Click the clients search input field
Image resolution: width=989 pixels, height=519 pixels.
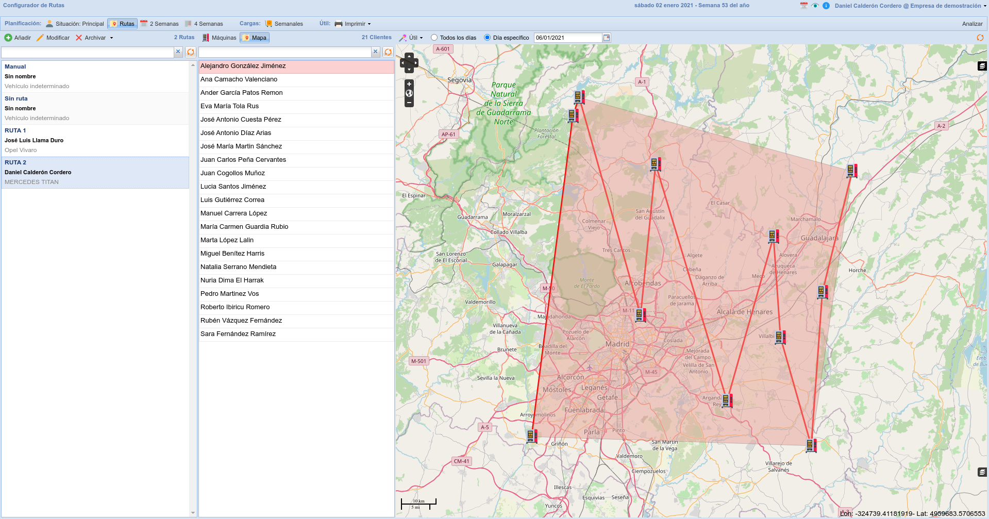pos(284,52)
